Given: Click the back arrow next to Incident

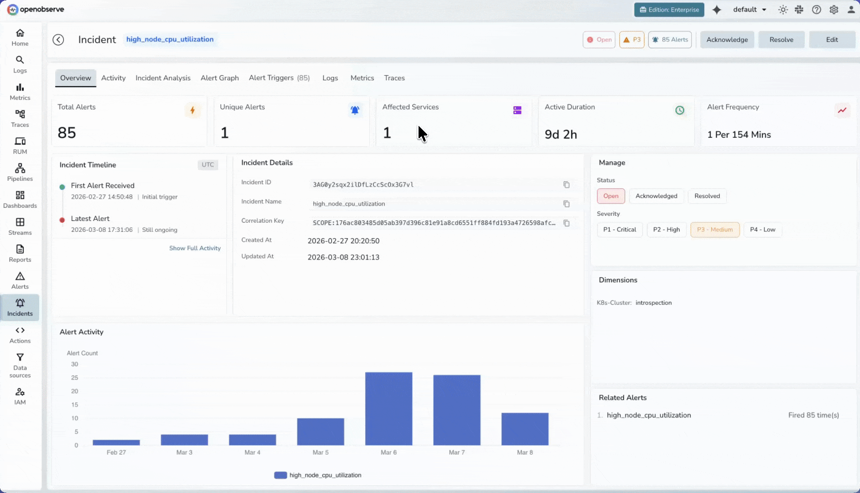Looking at the screenshot, I should pos(58,40).
